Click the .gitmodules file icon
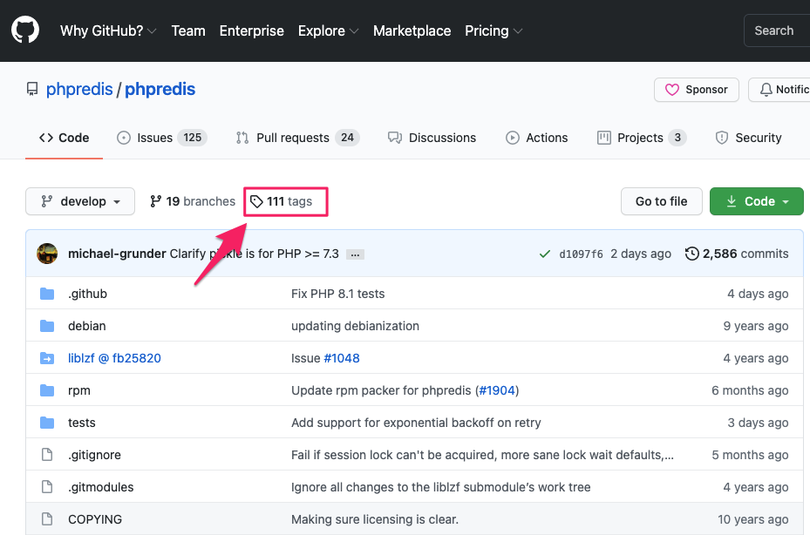This screenshot has width=810, height=535. [x=47, y=487]
